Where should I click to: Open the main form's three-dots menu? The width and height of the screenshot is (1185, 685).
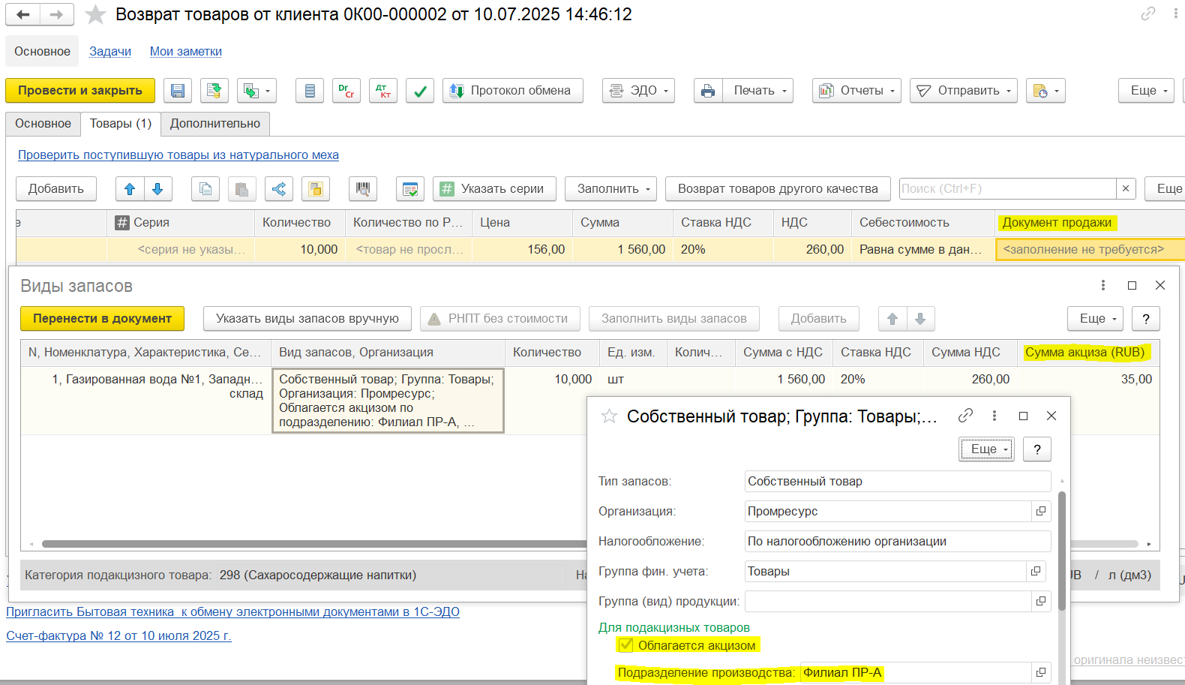[1175, 14]
